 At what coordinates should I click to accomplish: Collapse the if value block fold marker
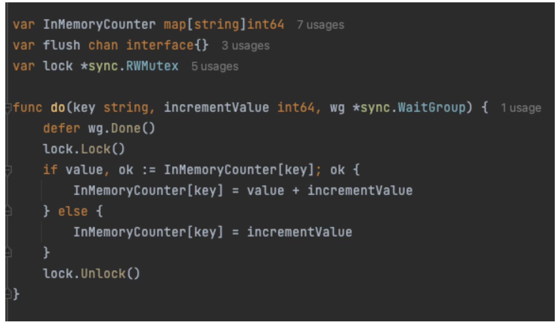coord(8,171)
